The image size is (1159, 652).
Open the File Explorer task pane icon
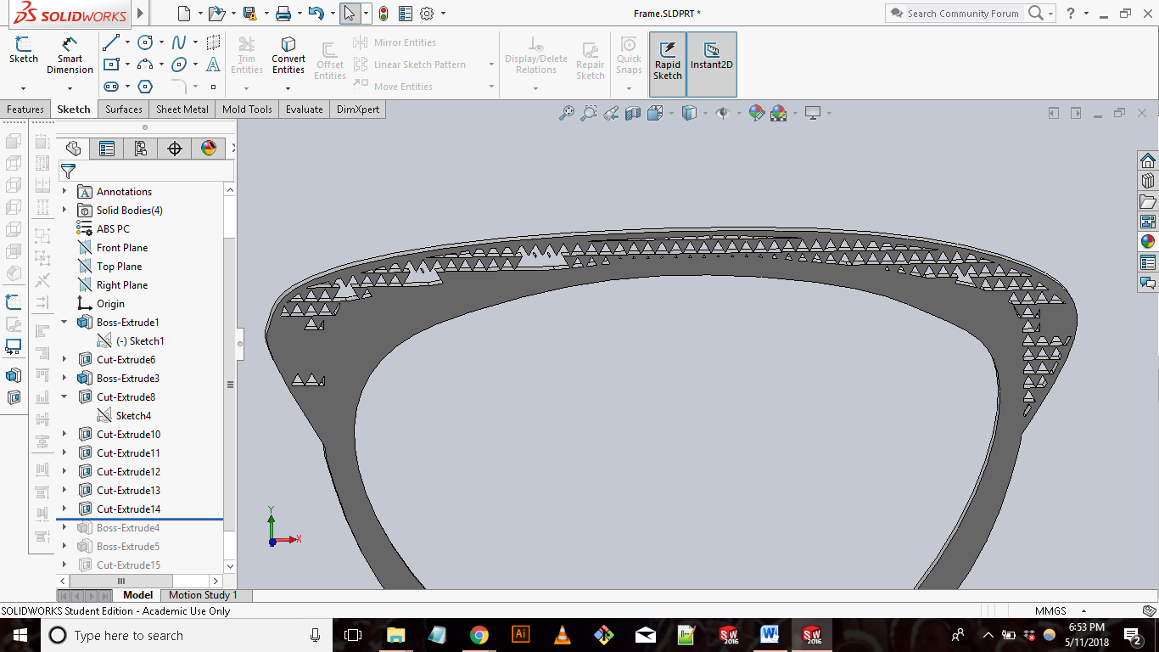point(1148,201)
